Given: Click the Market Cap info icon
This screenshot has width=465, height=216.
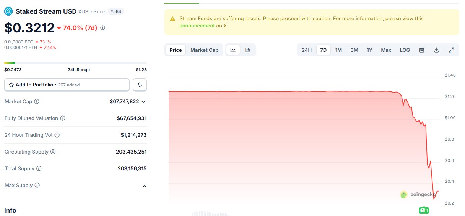Looking at the screenshot, I should (37, 102).
